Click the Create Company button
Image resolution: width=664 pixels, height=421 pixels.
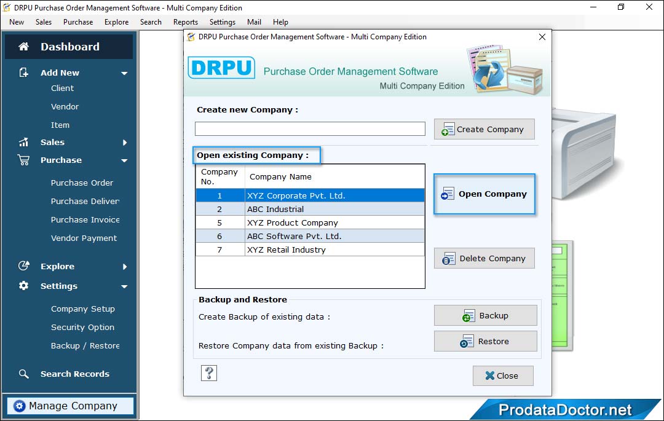coord(484,129)
